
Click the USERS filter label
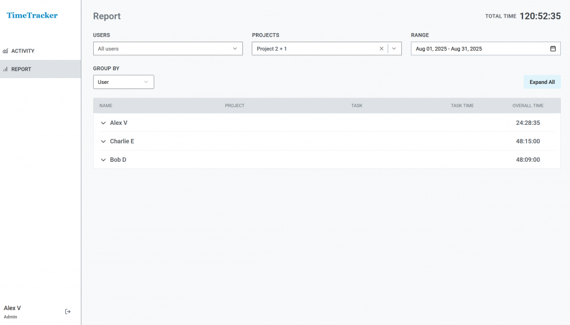(102, 35)
